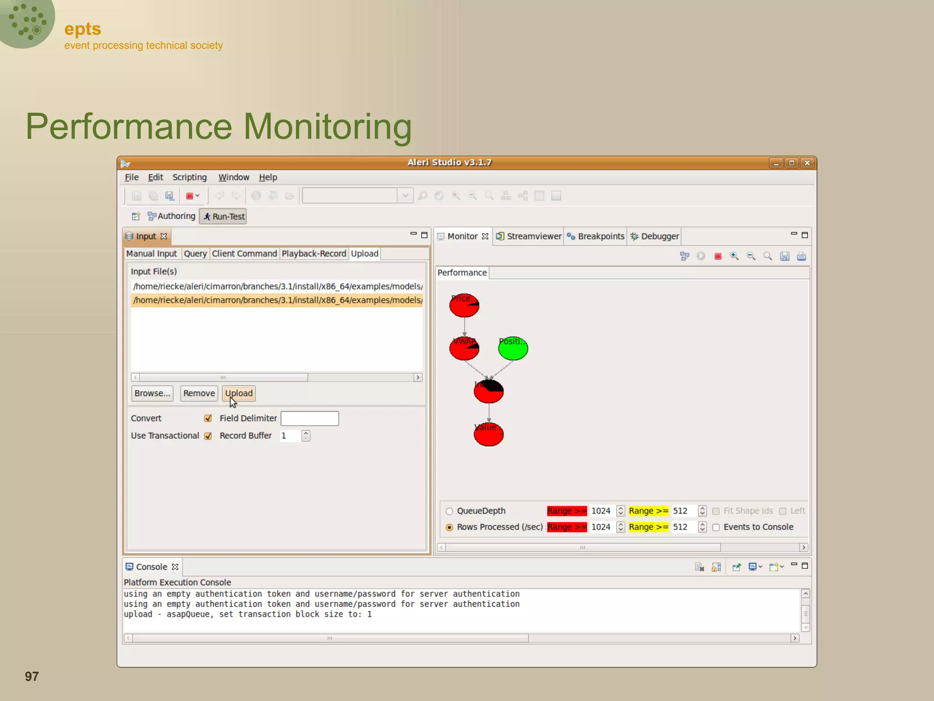Image resolution: width=934 pixels, height=701 pixels.
Task: Switch to Authoring perspective
Action: click(171, 216)
